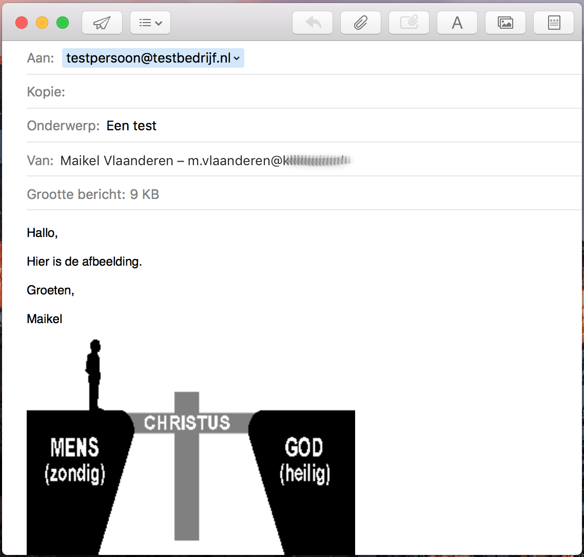Open the photo browser icon

[505, 23]
